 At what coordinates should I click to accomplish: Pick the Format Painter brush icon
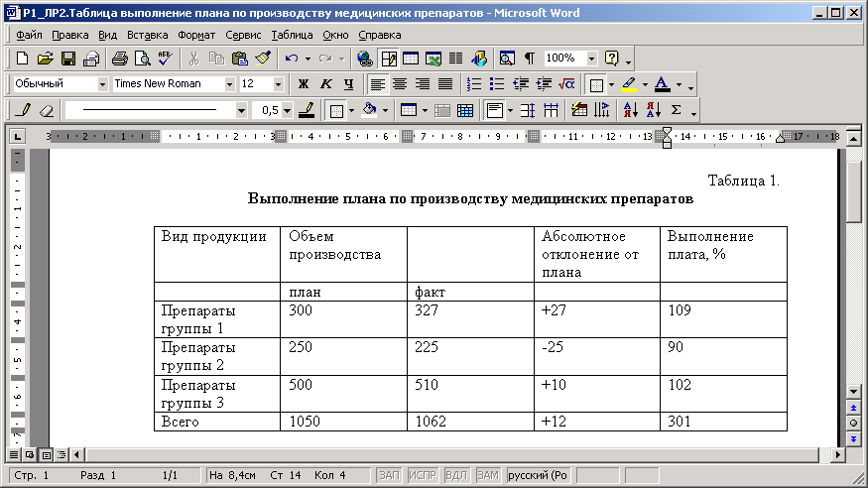pos(263,59)
